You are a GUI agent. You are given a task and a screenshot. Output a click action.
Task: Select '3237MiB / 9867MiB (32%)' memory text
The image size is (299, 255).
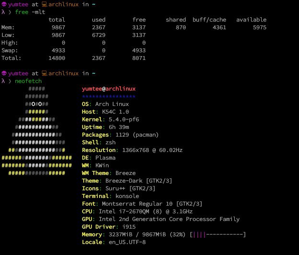(x=147, y=234)
